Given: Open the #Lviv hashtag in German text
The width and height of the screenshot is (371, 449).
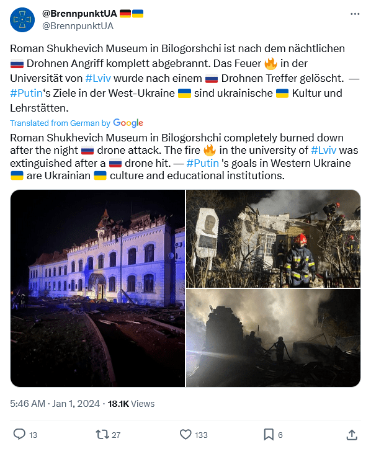Looking at the screenshot, I should 98,78.
